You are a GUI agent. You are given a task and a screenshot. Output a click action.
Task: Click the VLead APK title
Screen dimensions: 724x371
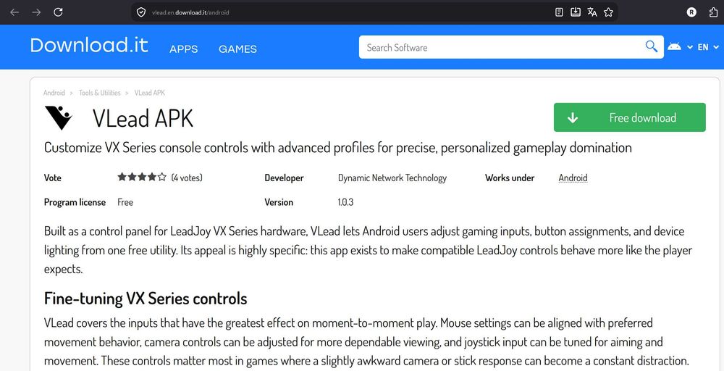(143, 119)
